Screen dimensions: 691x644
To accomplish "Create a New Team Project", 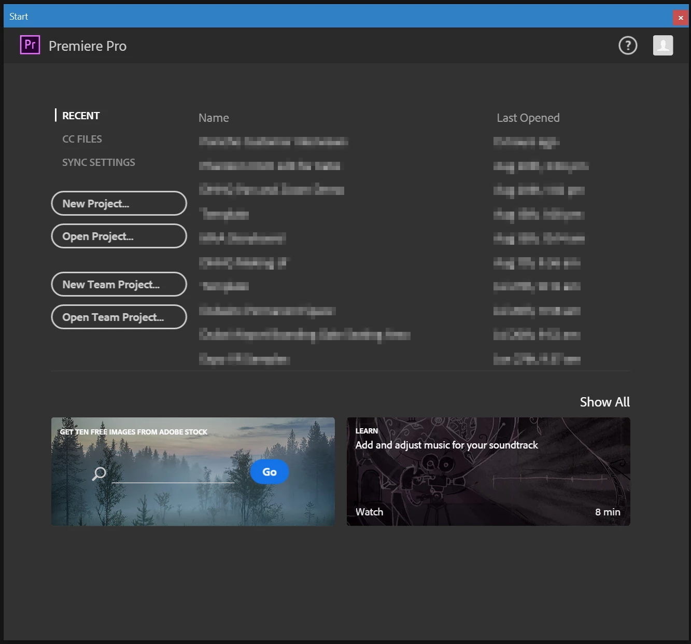I will tap(119, 284).
